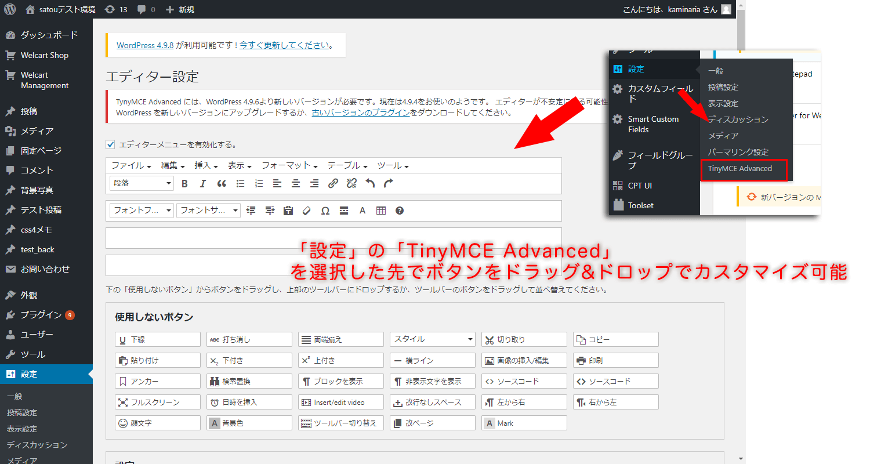This screenshot has height=464, width=870.
Task: Click the 今すぐ更新してください link
Action: pos(284,45)
